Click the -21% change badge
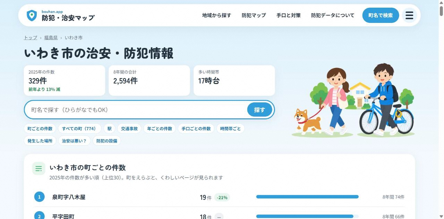 click(222, 197)
